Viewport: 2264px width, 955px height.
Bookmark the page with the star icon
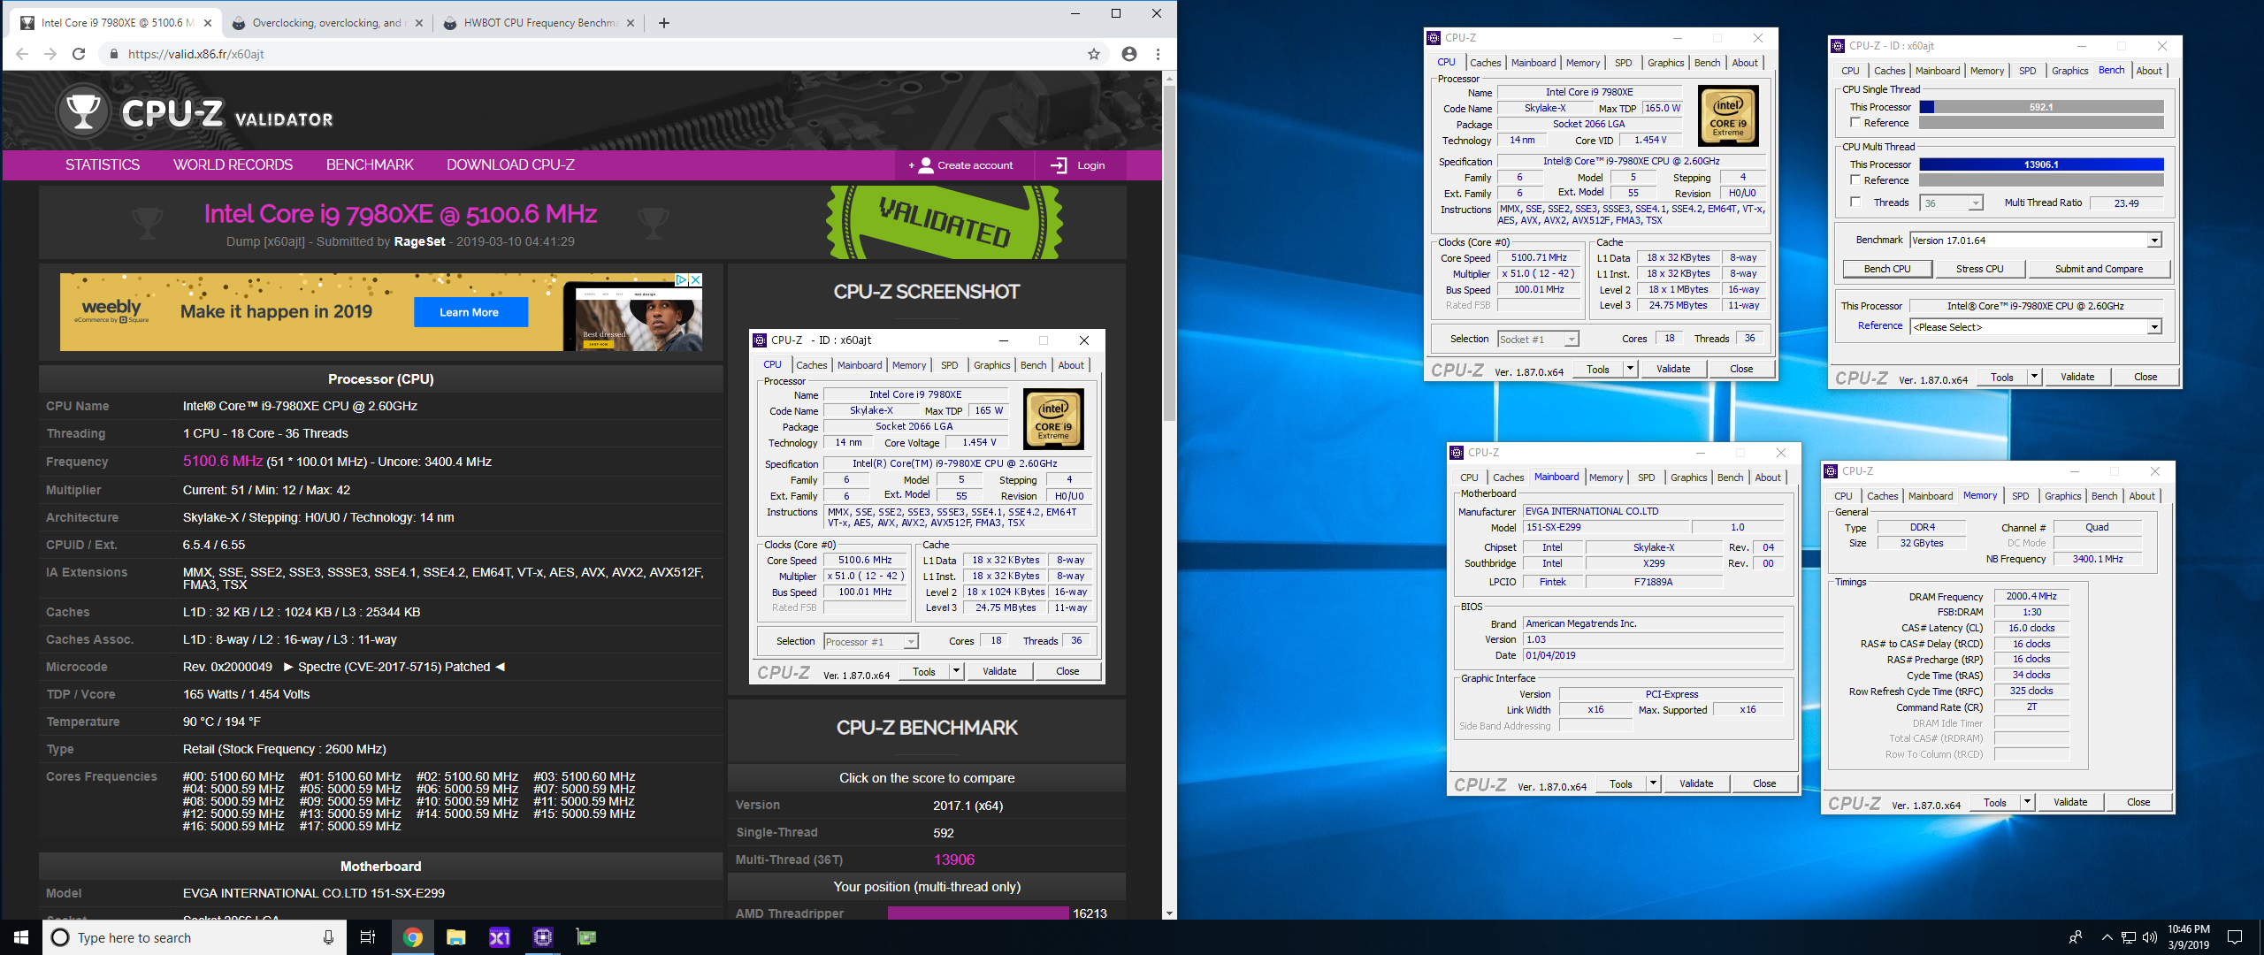pos(1094,54)
